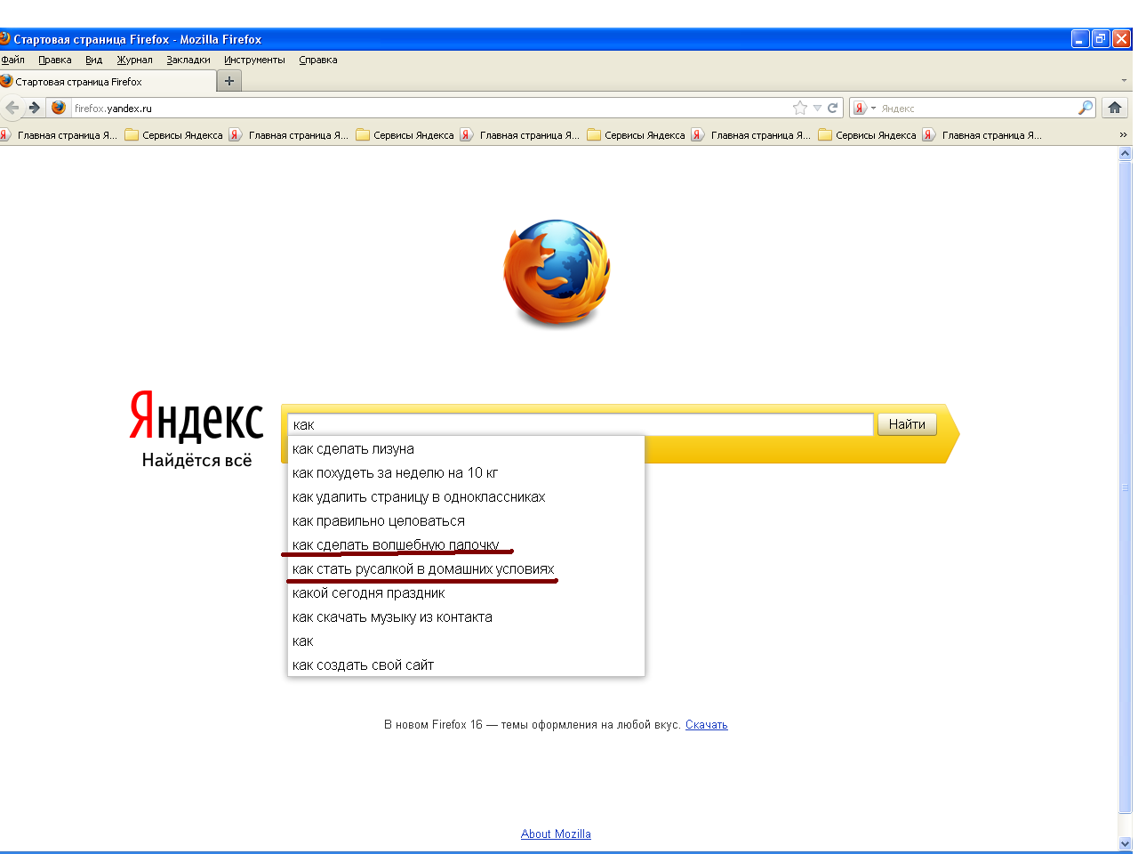Image resolution: width=1138 pixels, height=854 pixels.
Task: Click the site identity icon in address bar
Action: (x=59, y=108)
